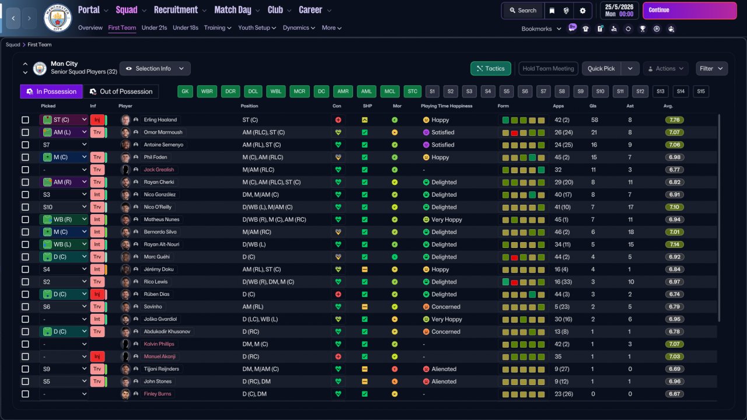The image size is (747, 420).
Task: Open the messages bubble with 9+ badge
Action: tap(572, 27)
